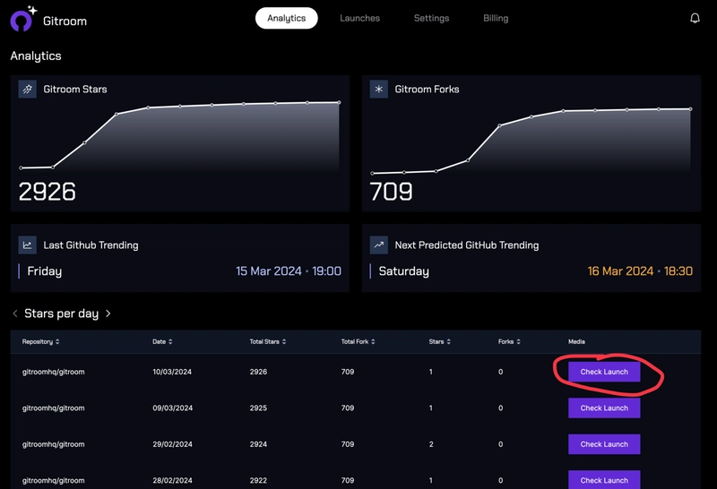Sort table by Forks column
The width and height of the screenshot is (717, 489).
[509, 341]
